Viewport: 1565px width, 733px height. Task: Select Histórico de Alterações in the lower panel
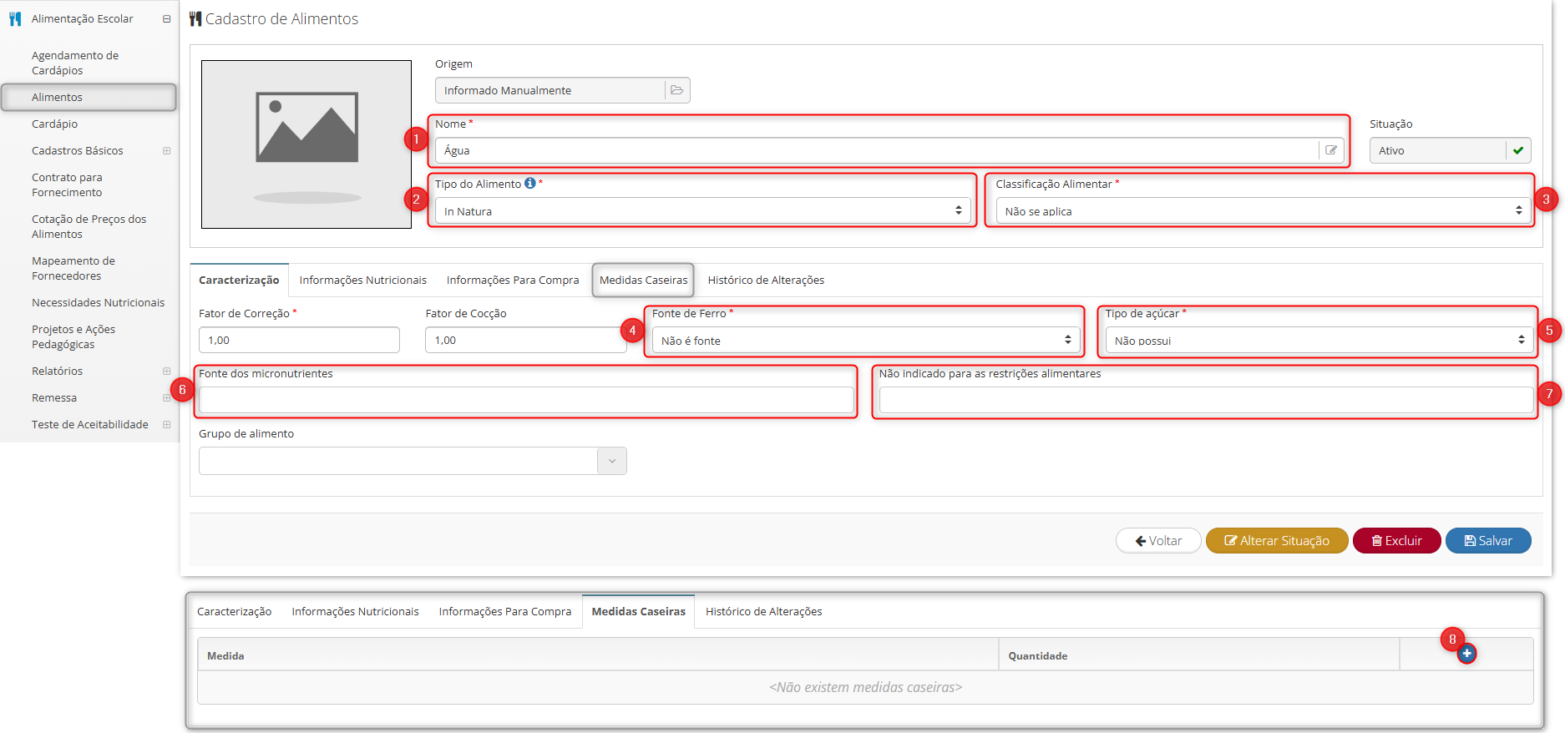[764, 612]
